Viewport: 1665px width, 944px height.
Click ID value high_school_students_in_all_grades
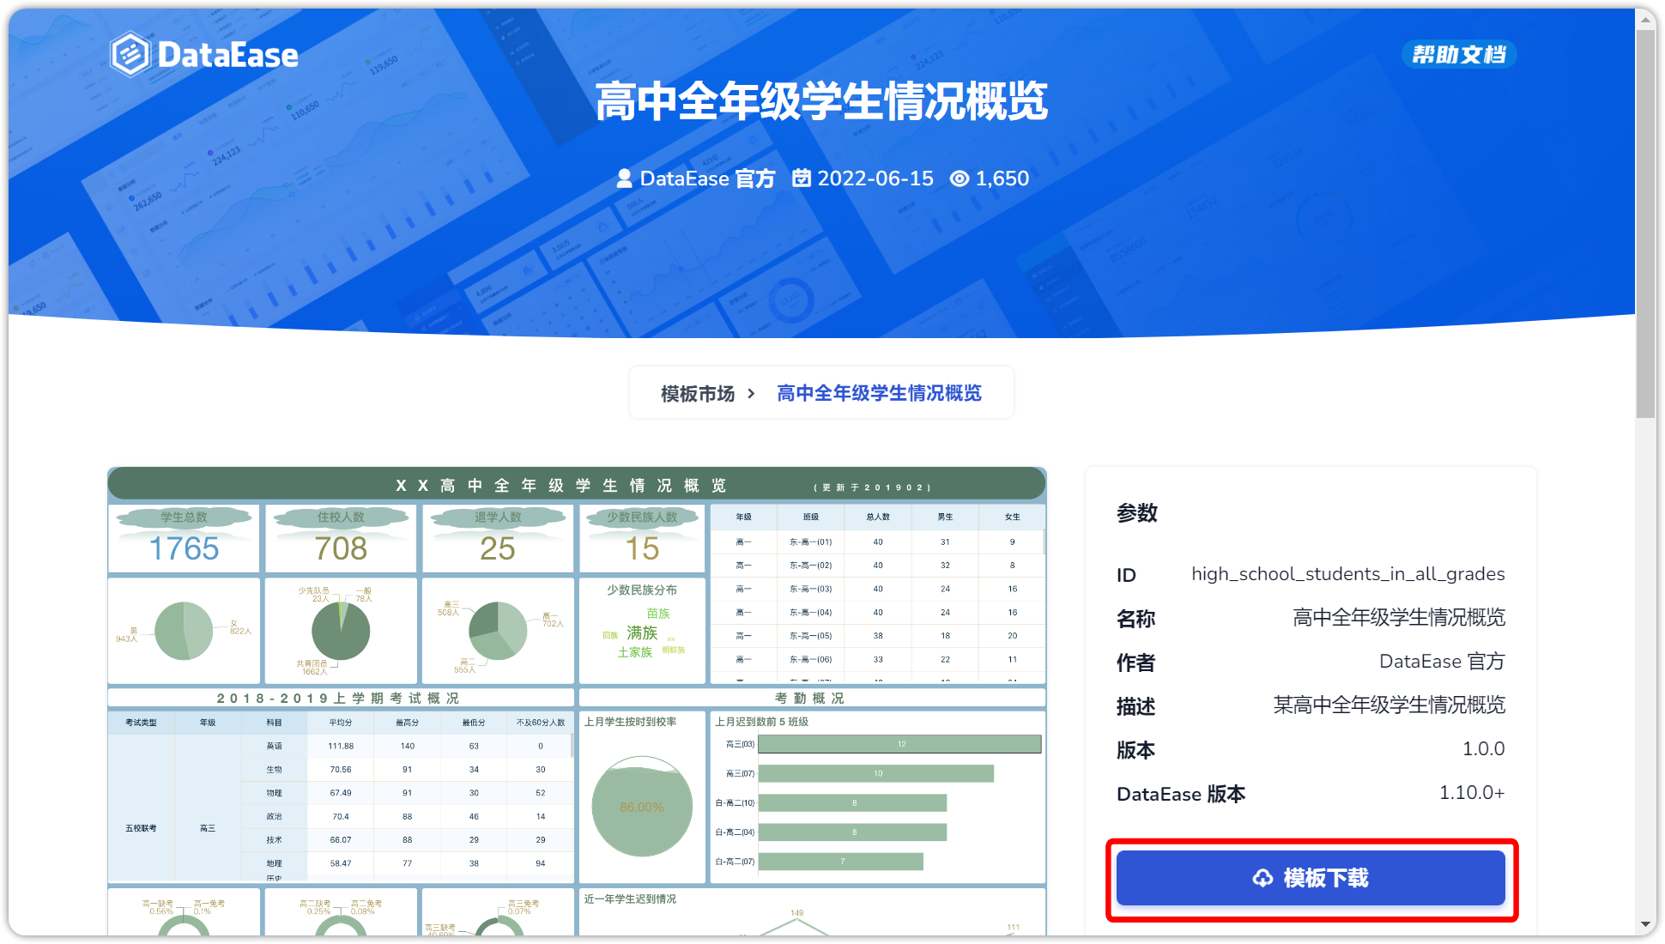pos(1347,574)
